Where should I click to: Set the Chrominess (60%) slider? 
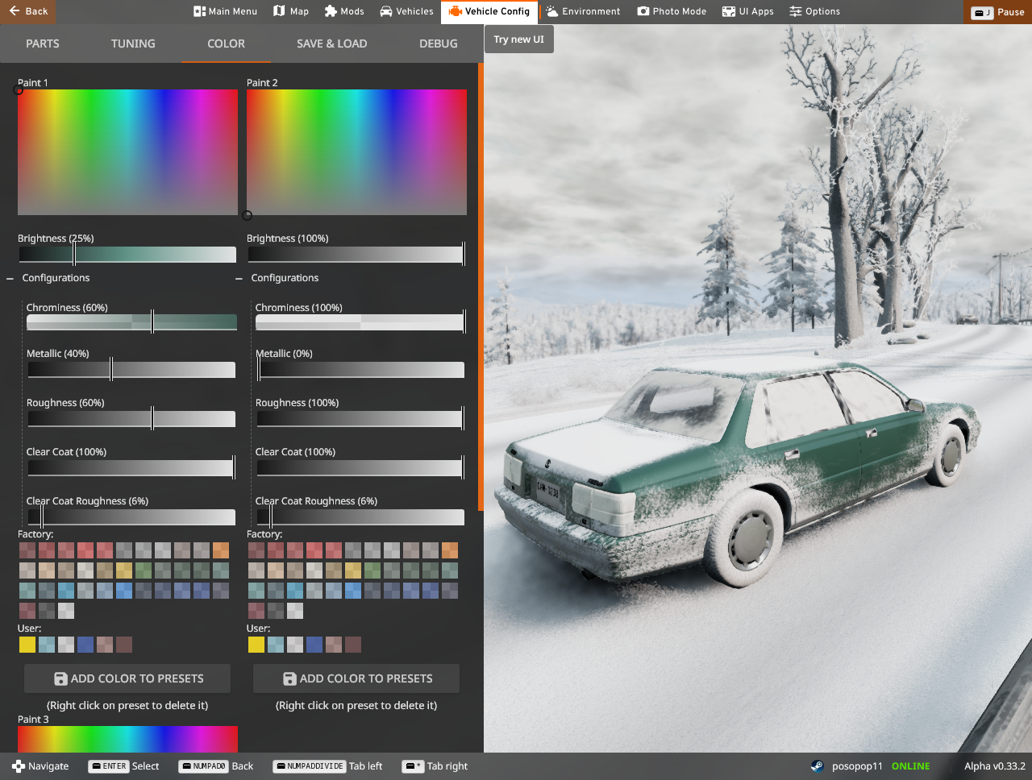(x=131, y=322)
